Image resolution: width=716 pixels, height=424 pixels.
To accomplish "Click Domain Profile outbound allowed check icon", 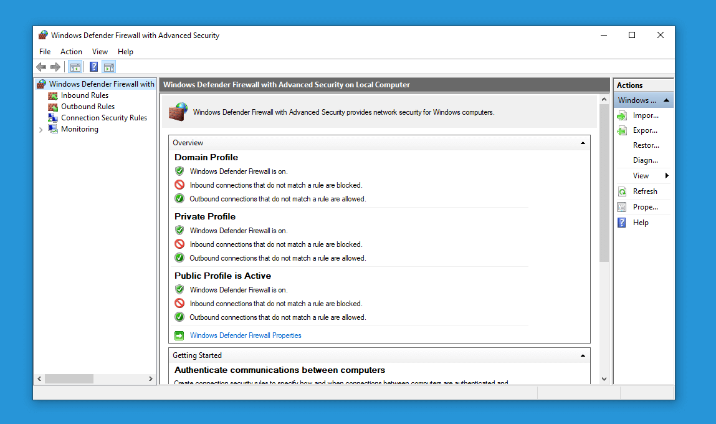I will click(x=179, y=198).
